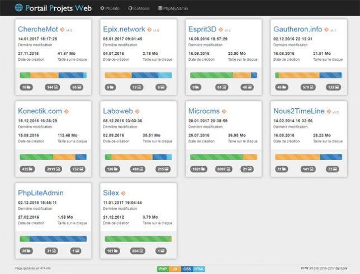Open the Nous2TimeLine project title
The height and width of the screenshot is (274, 360).
299,111
